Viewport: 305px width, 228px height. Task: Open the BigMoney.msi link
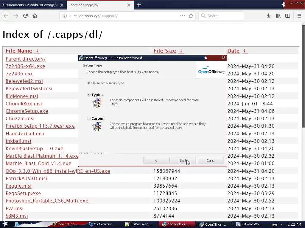(x=22, y=96)
